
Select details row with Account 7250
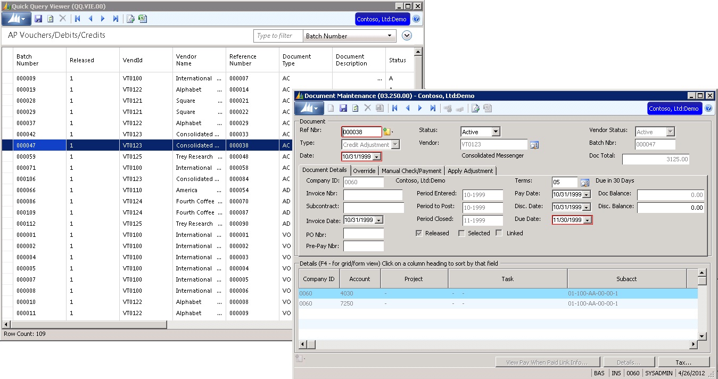point(498,303)
